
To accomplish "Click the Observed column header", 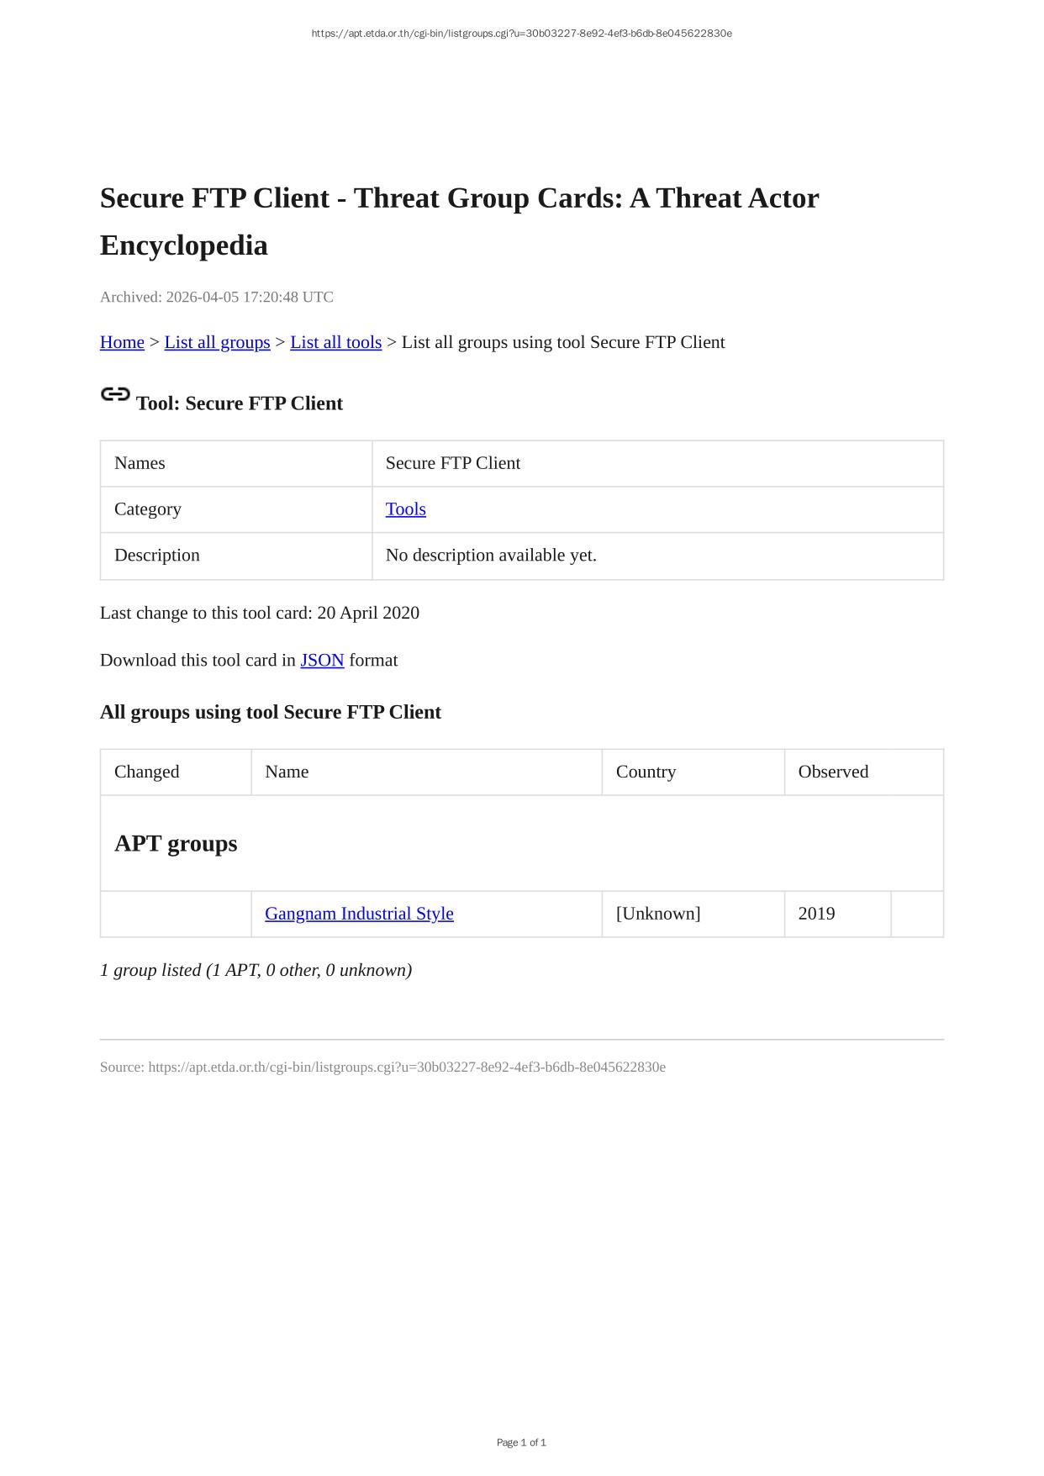I will tap(833, 772).
